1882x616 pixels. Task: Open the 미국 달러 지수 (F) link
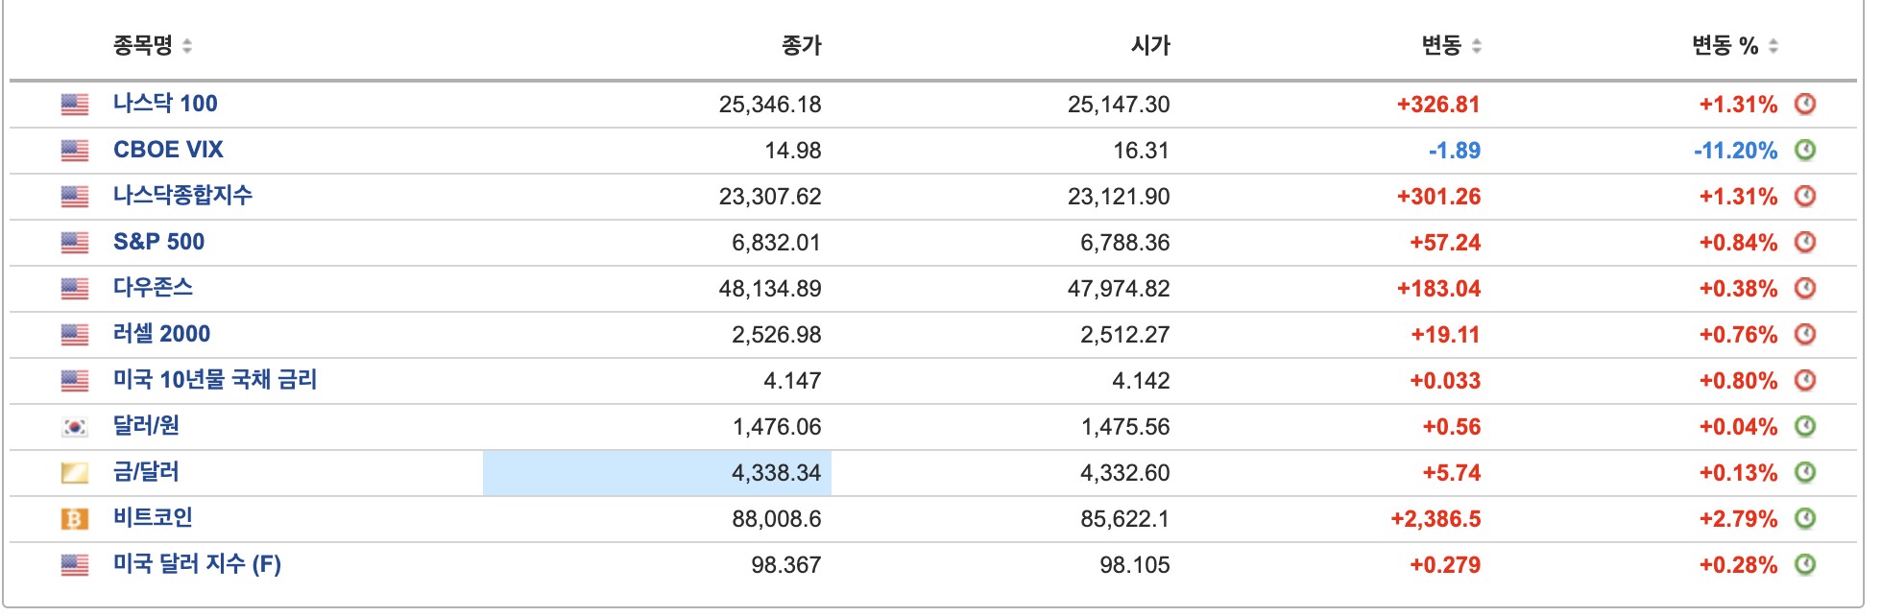pos(197,564)
